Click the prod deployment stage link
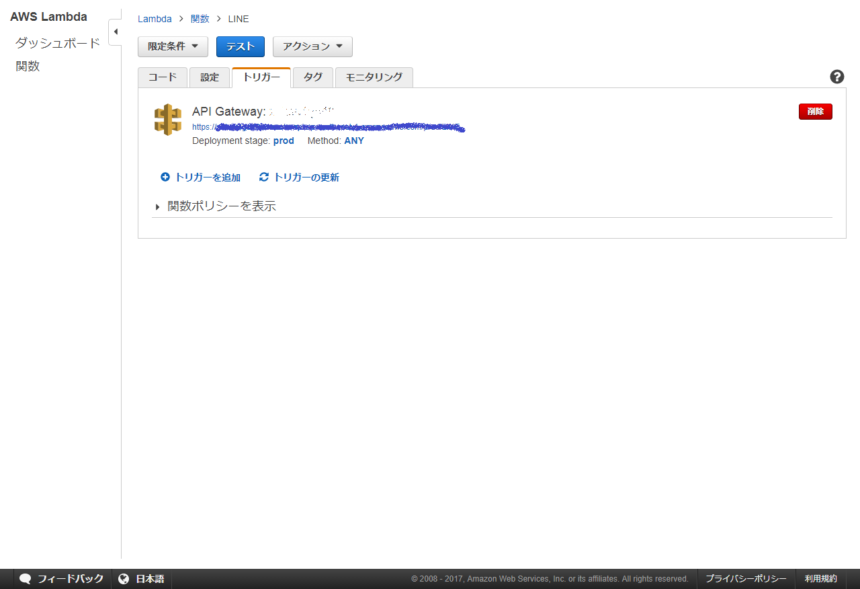 (x=284, y=141)
